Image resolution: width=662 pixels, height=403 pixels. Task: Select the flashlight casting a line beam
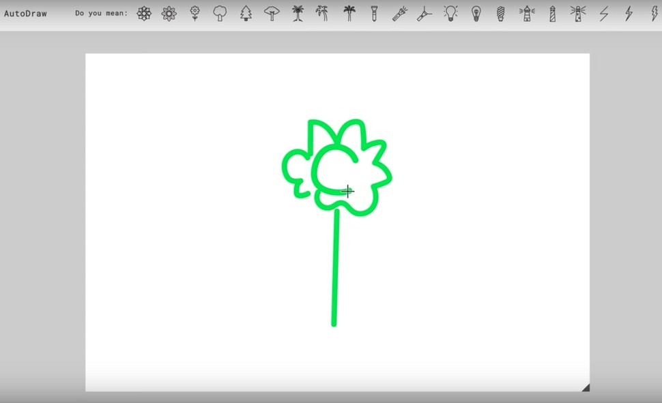click(x=424, y=14)
